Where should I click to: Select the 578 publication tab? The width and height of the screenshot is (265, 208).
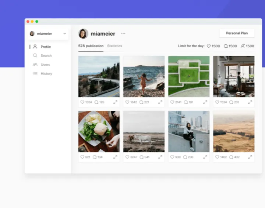(91, 46)
